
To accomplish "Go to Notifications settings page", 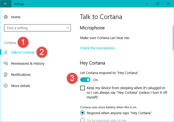I will click(x=21, y=75).
